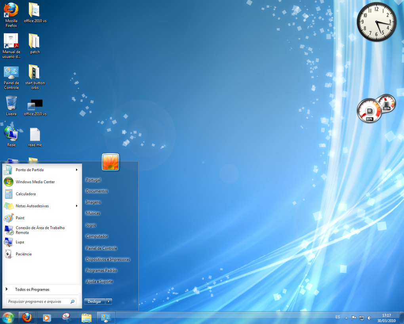404x324 pixels.
Task: Expand Todos os Programas list
Action: [x=42, y=289]
